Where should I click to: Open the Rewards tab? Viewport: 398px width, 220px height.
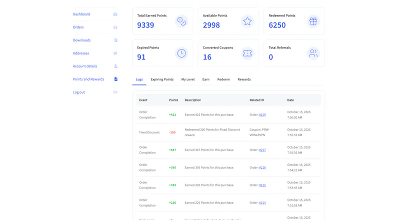tap(244, 79)
